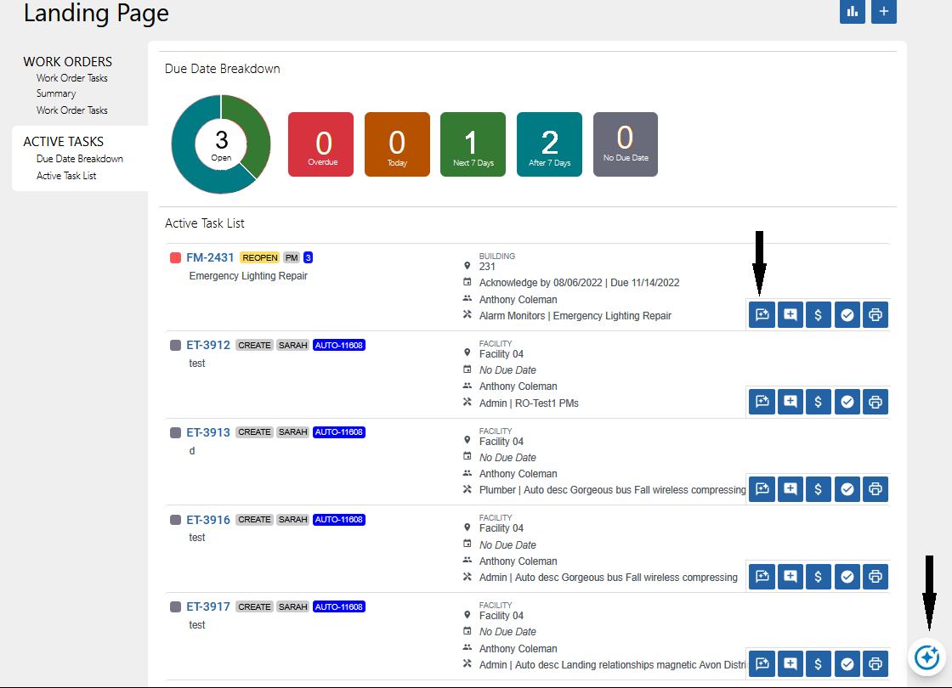Viewport: 952px width, 688px height.
Task: Mark ET-3916 done using its checkmark icon
Action: click(847, 576)
